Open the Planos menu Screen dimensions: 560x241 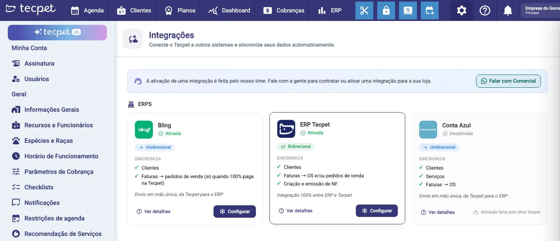[x=180, y=10]
